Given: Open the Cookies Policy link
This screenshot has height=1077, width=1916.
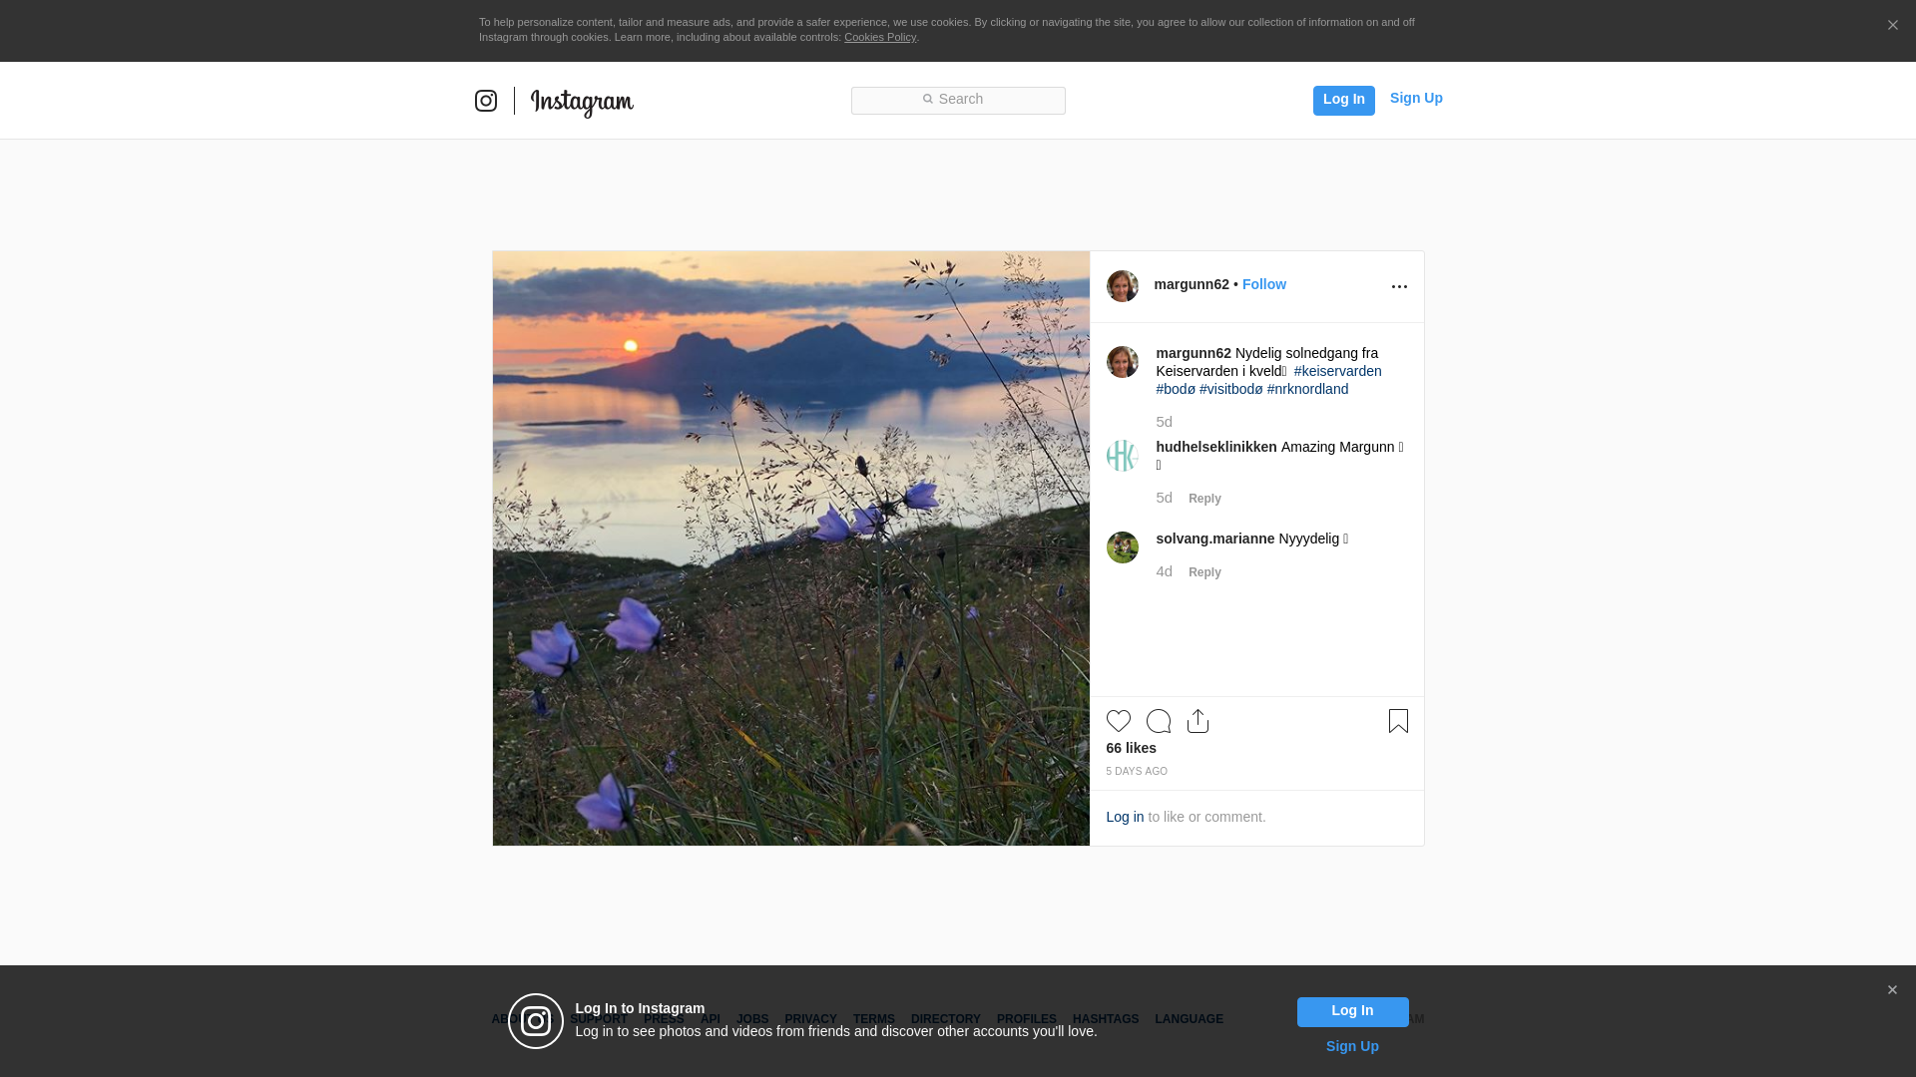Looking at the screenshot, I should pos(879,37).
